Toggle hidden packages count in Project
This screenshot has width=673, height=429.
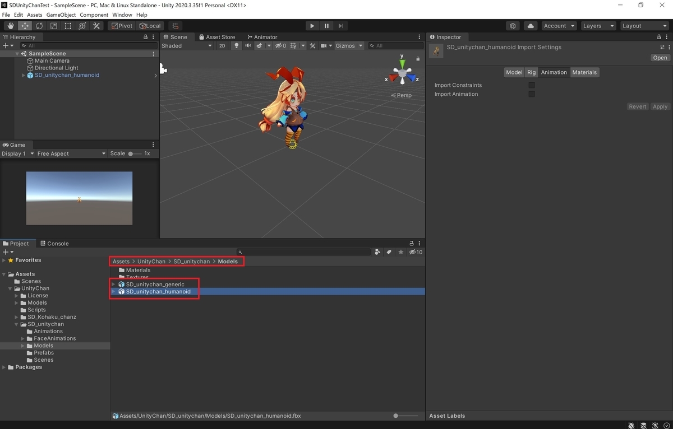pos(416,252)
